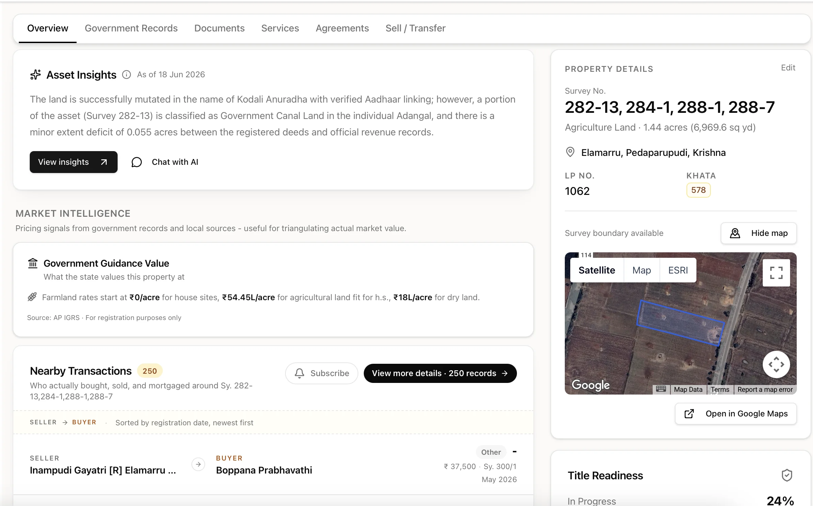Click the info icon beside Asset Insights
Viewport: 813px width, 506px height.
click(x=126, y=75)
